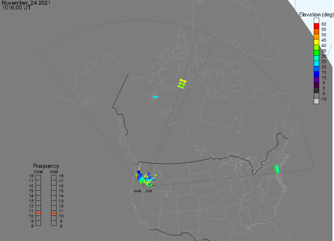Choose purple swatch between 10 and 5 labels

click(x=316, y=79)
